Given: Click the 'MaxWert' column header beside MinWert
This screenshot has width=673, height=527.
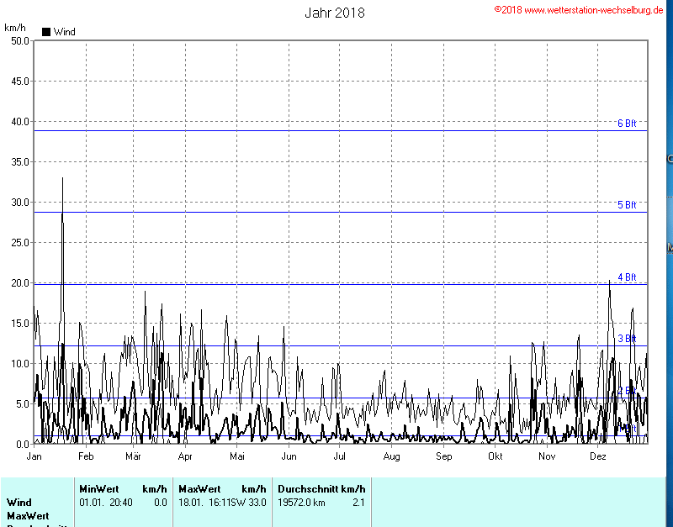Looking at the screenshot, I should (x=199, y=489).
